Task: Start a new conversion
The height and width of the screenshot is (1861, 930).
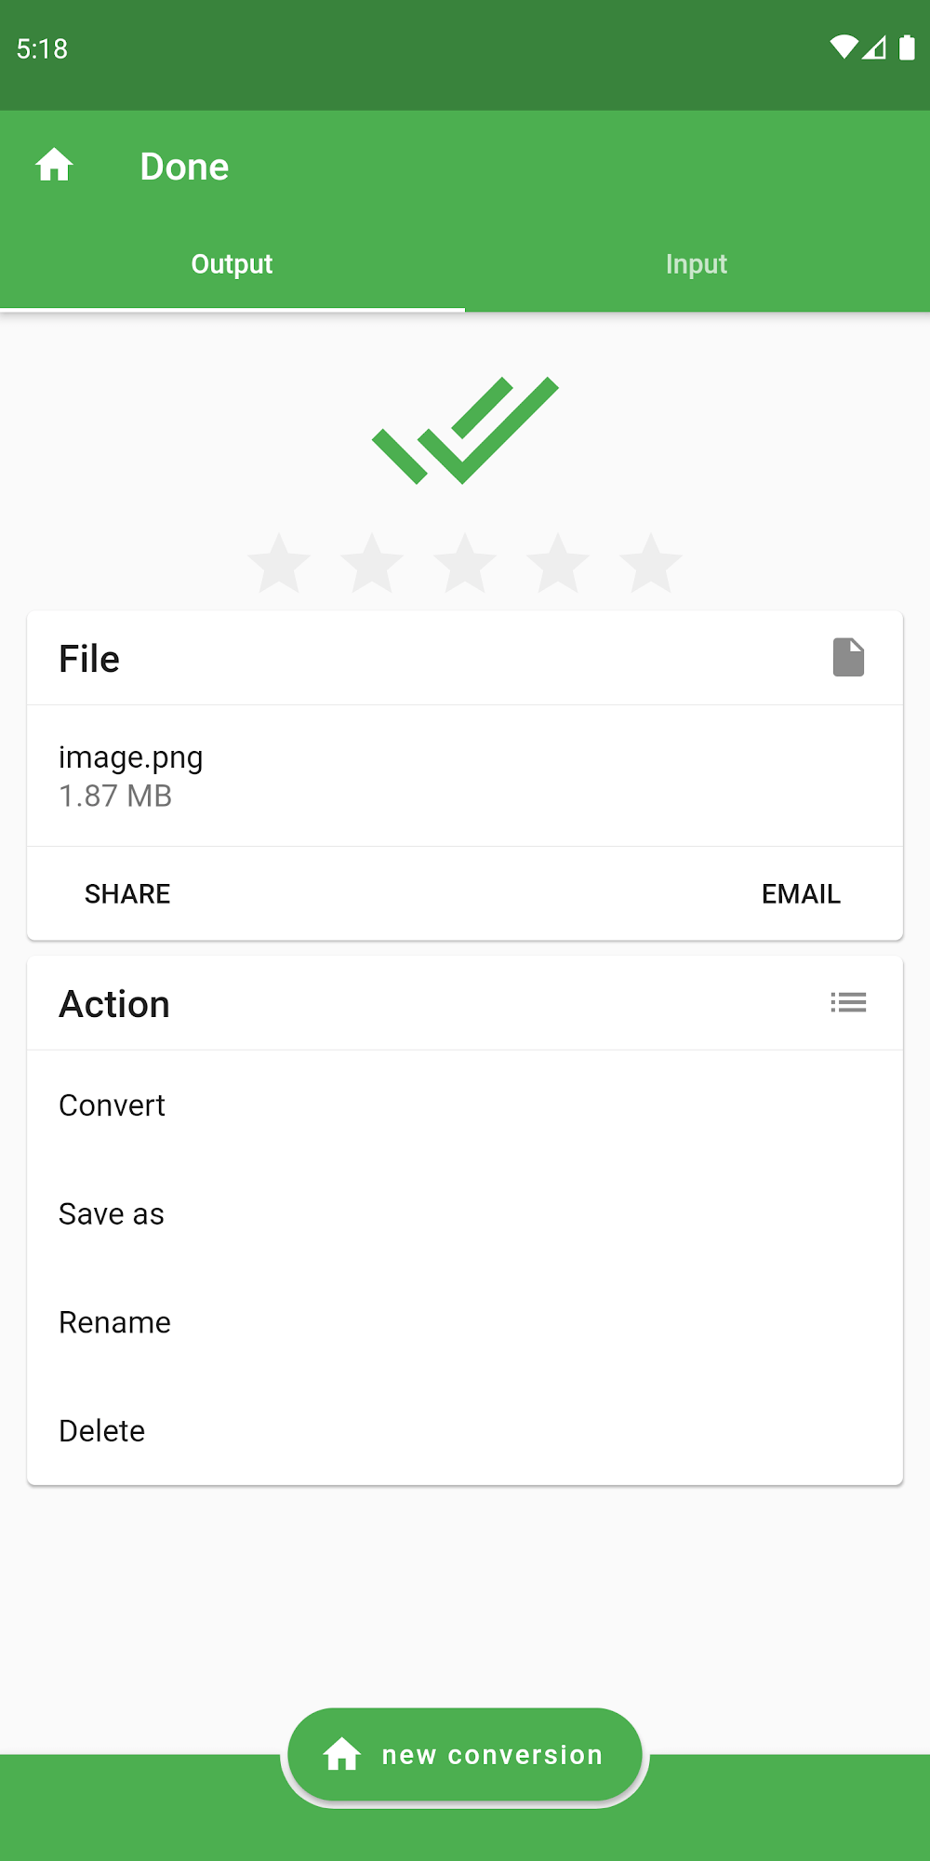Action: point(465,1755)
